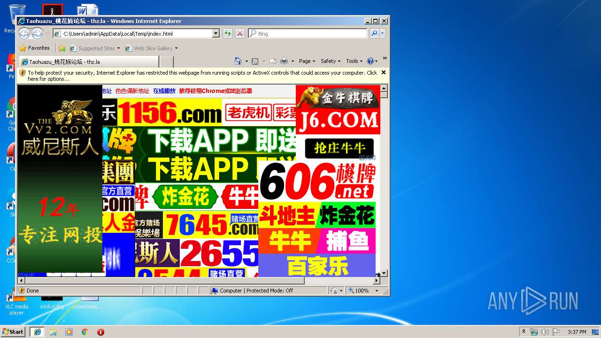Open the Favorites star button

[x=35, y=48]
